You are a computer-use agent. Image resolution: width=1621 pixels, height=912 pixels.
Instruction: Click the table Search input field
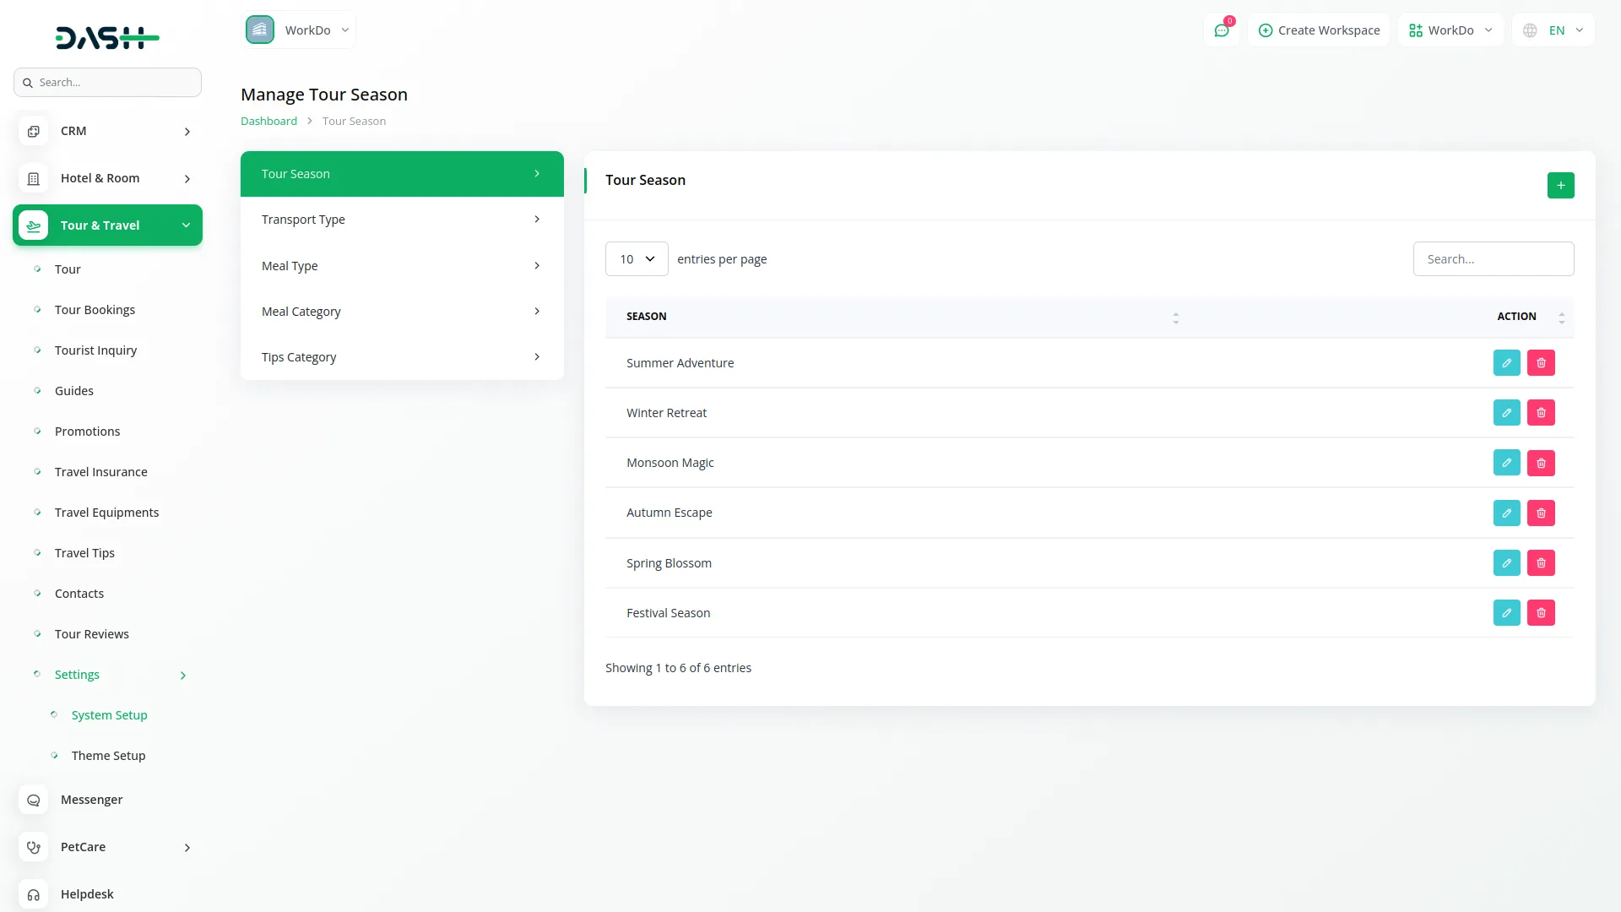coord(1493,259)
